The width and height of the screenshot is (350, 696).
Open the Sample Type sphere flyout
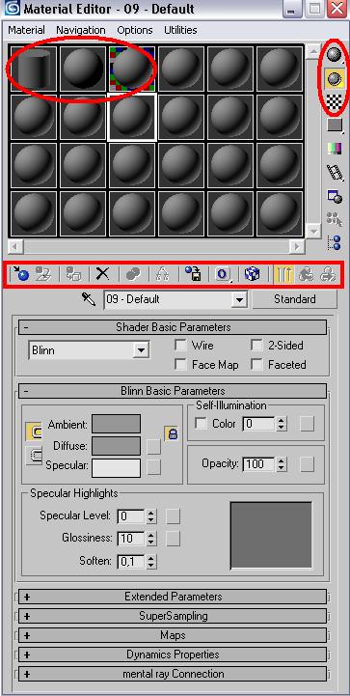coord(335,55)
